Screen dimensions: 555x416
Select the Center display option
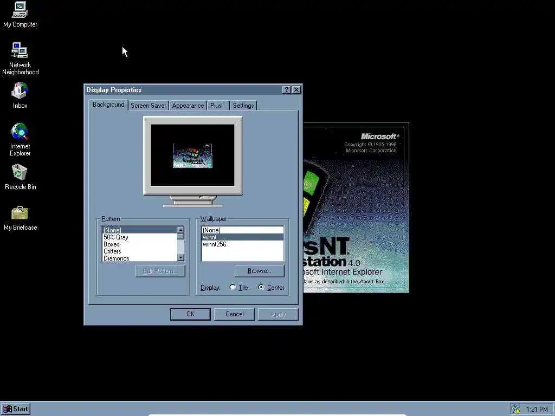coord(272,288)
